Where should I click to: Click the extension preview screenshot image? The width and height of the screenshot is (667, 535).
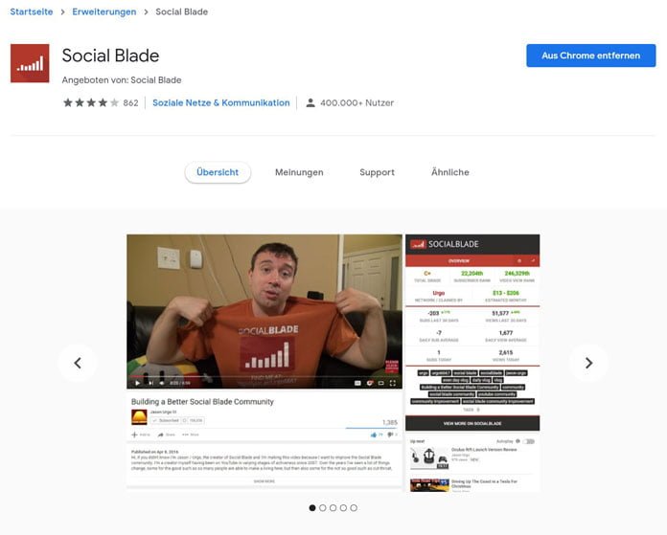point(333,363)
